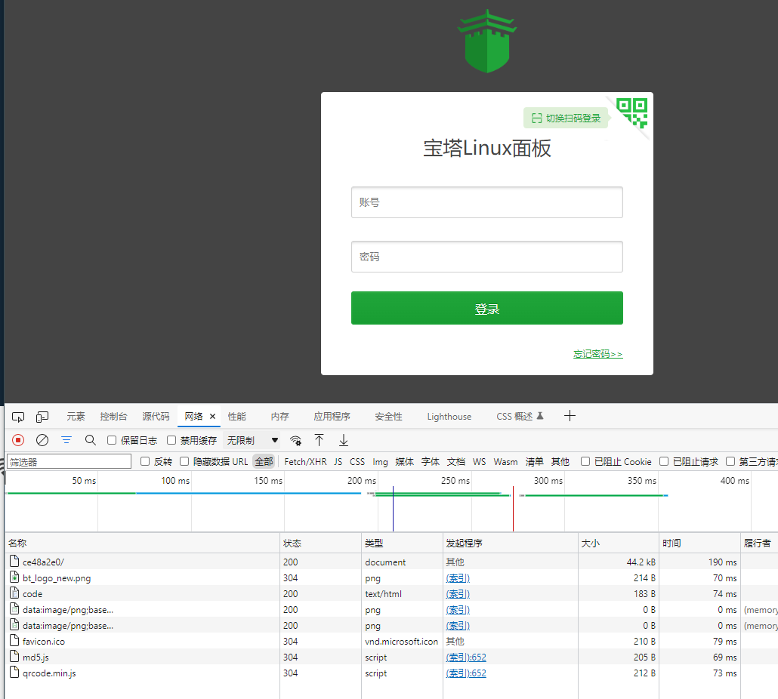Check the 已阻止请求 checkbox
Viewport: 778px width, 699px height.
[x=664, y=461]
